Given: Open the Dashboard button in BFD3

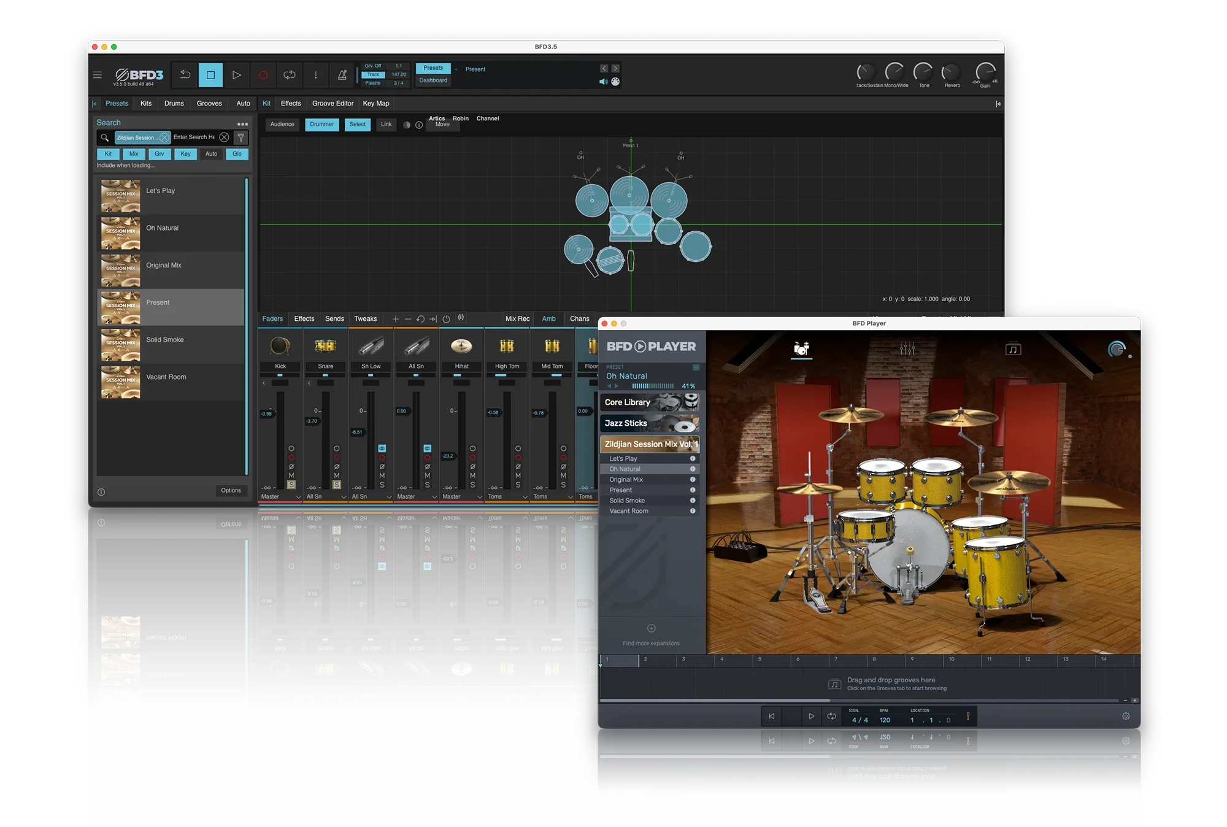Looking at the screenshot, I should [433, 80].
